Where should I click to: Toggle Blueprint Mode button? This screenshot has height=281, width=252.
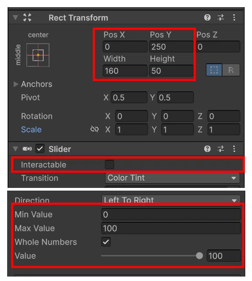(x=214, y=70)
